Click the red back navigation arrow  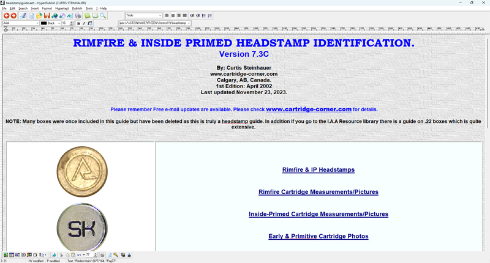pyautogui.click(x=6, y=15)
